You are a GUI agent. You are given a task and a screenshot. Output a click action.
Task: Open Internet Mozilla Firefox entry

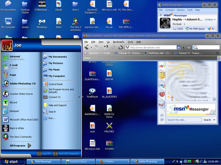click(x=13, y=58)
